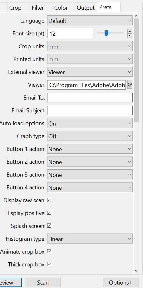The height and width of the screenshot is (288, 143).
Task: Expand the Button 1 action dropdown
Action: click(90, 149)
